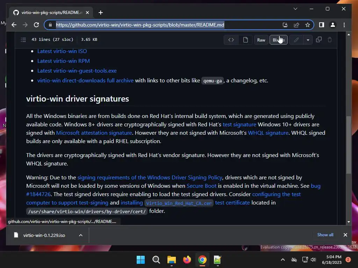Close the virtio-win-pkg-scripts tab

pos(87,13)
